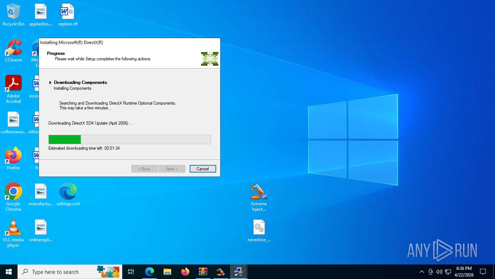Image resolution: width=495 pixels, height=279 pixels.
Task: Open the Windows Start menu
Action: (x=9, y=272)
